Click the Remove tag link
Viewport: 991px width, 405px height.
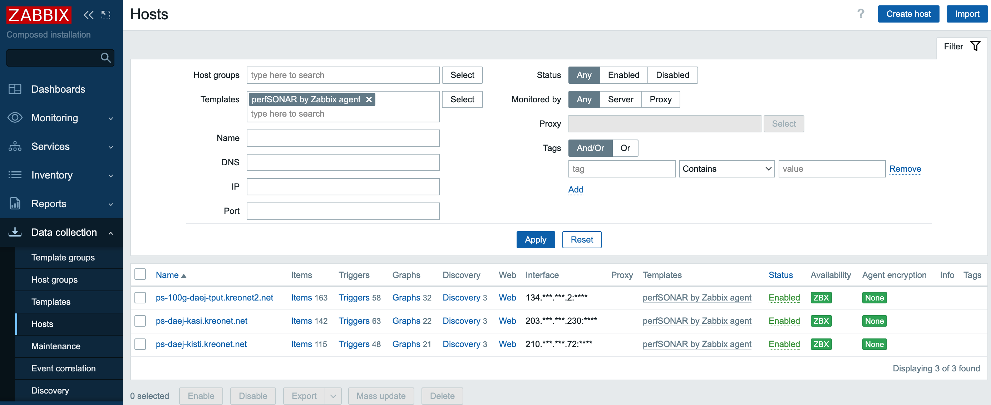coord(905,169)
